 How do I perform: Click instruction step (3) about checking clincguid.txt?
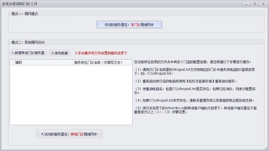195,91
